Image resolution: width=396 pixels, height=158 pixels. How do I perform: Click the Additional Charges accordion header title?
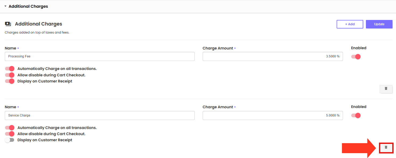pos(28,6)
